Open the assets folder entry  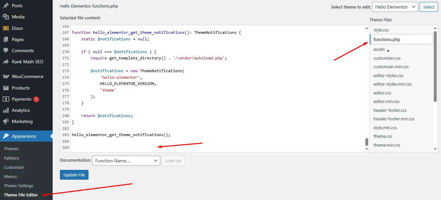point(379,49)
